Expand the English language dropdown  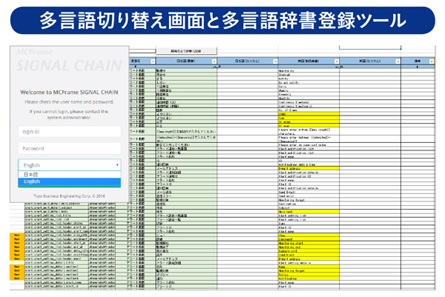pyautogui.click(x=68, y=165)
